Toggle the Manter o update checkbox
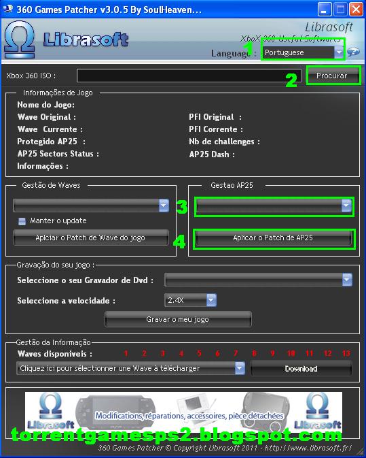Image resolution: width=366 pixels, height=458 pixels. click(22, 221)
